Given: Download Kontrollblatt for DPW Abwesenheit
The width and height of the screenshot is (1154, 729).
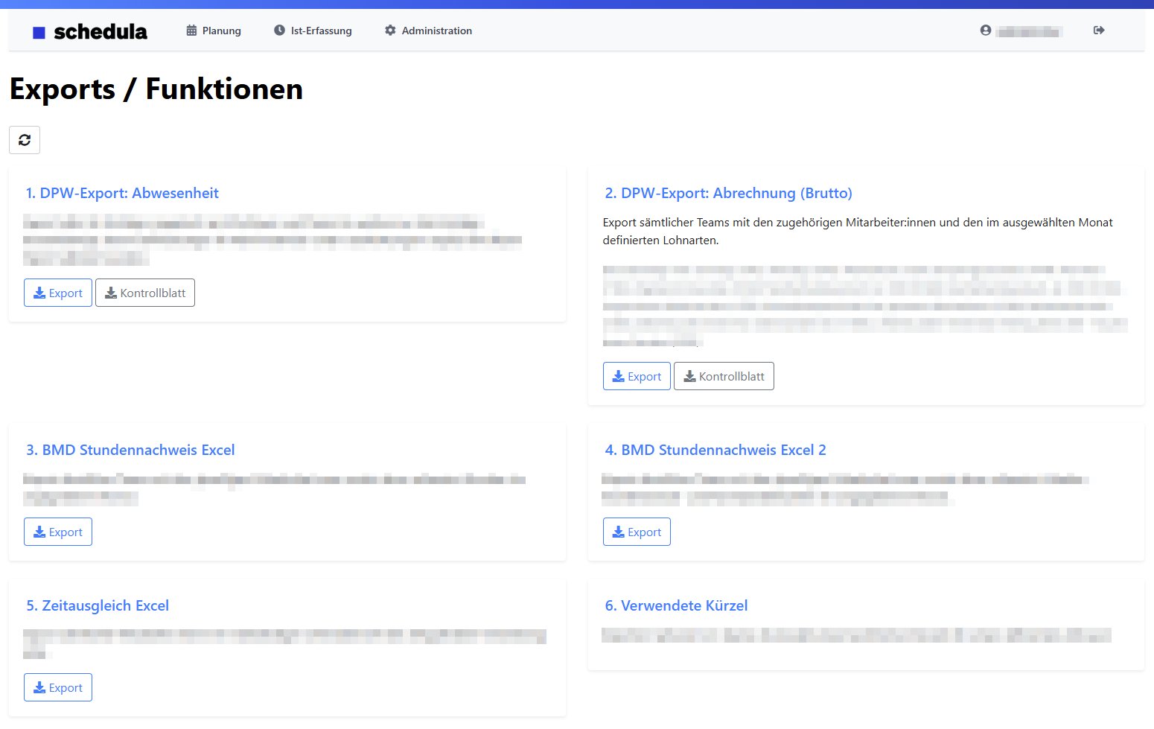Looking at the screenshot, I should pos(145,293).
